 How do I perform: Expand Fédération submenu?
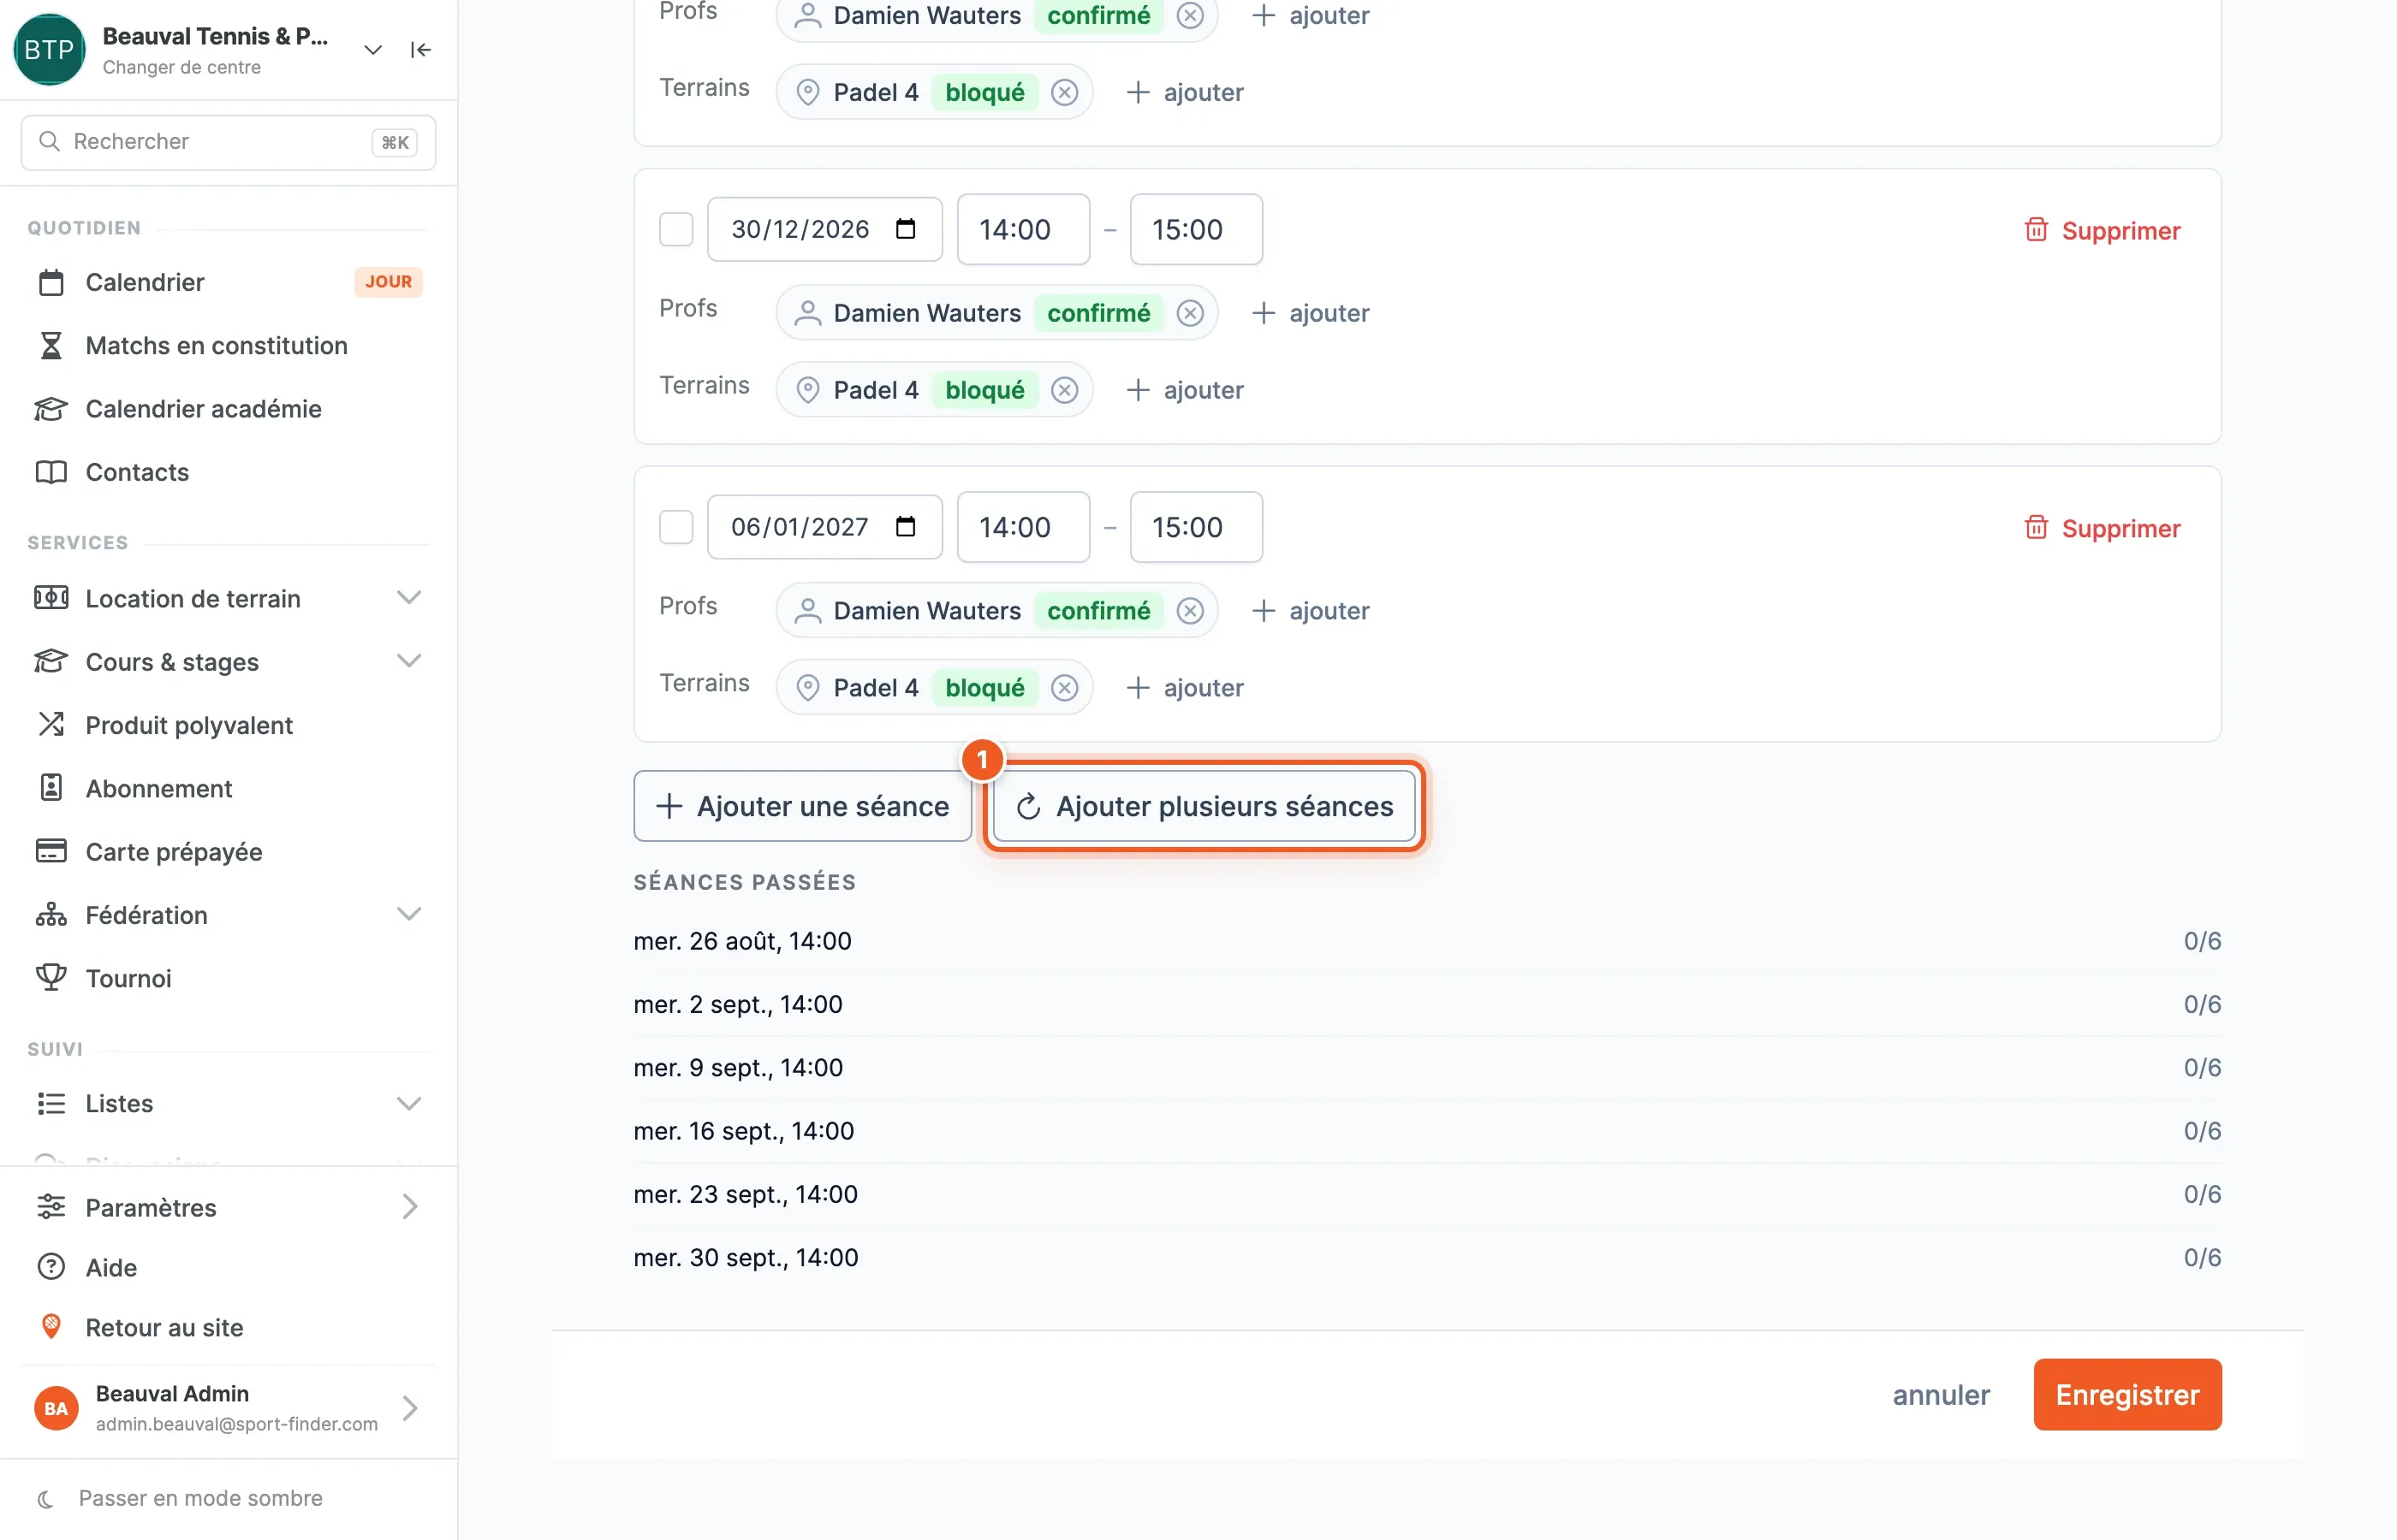(409, 914)
